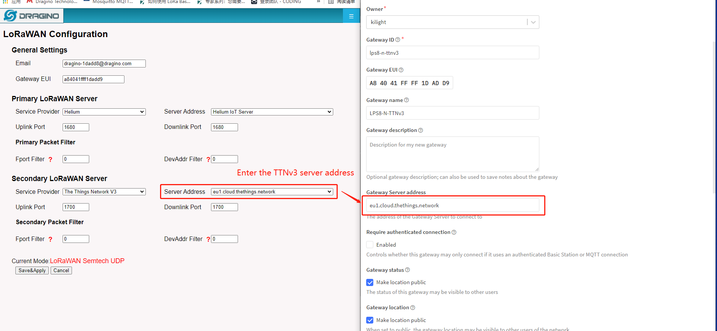This screenshot has height=331, width=717.
Task: Click primary Downlink Port field 1680
Action: click(x=225, y=127)
